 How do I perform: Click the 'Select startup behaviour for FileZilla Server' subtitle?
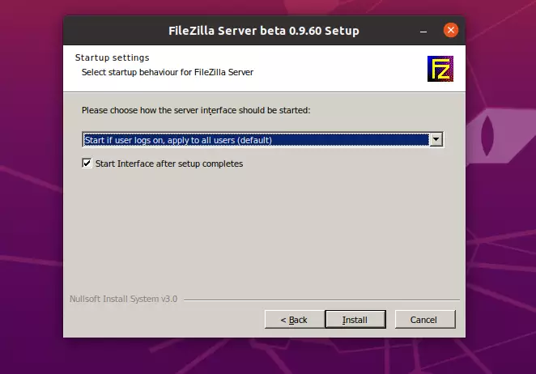click(x=168, y=73)
